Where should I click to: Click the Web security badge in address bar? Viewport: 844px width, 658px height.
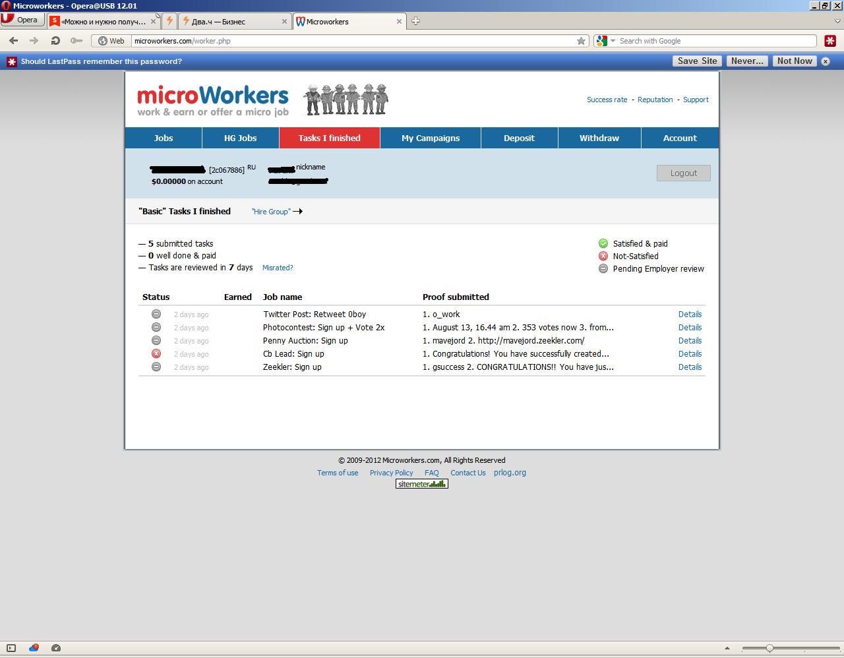pyautogui.click(x=111, y=41)
